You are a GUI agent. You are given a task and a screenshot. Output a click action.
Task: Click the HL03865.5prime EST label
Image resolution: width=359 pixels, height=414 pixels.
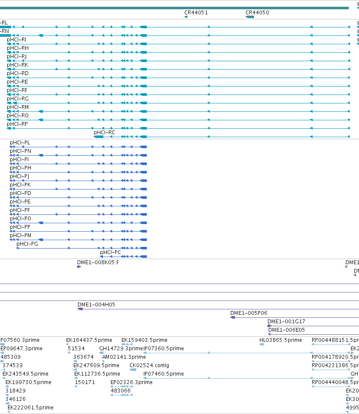pos(281,340)
